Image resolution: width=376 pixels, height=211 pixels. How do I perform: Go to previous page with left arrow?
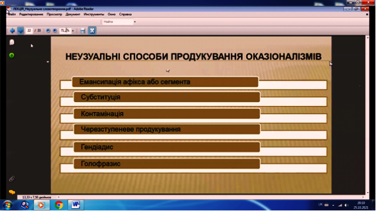[x=12, y=30]
